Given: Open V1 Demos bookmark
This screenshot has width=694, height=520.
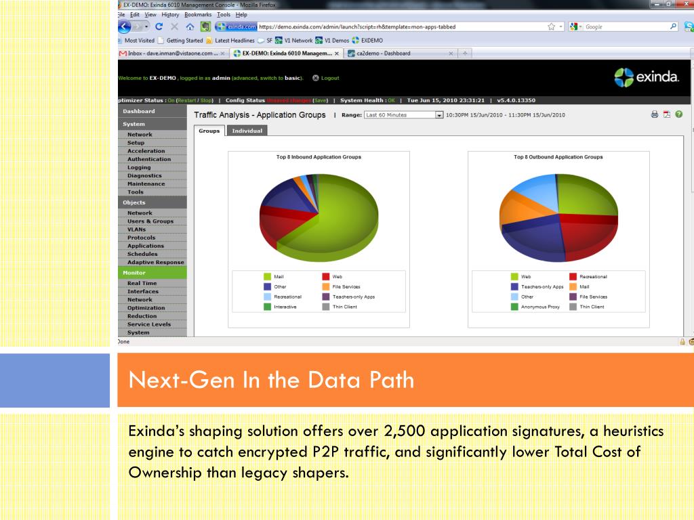Looking at the screenshot, I should [x=332, y=40].
